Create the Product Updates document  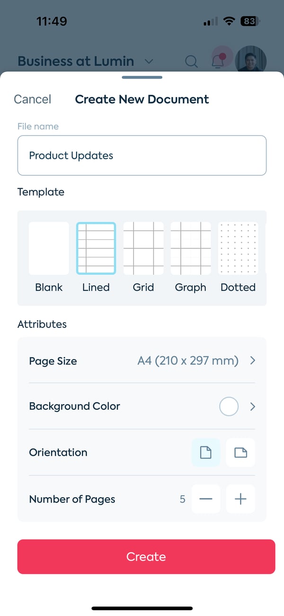(x=146, y=556)
